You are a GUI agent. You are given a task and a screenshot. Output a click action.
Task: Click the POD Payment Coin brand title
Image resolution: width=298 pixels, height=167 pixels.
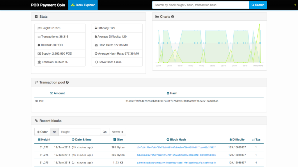pos(48,5)
